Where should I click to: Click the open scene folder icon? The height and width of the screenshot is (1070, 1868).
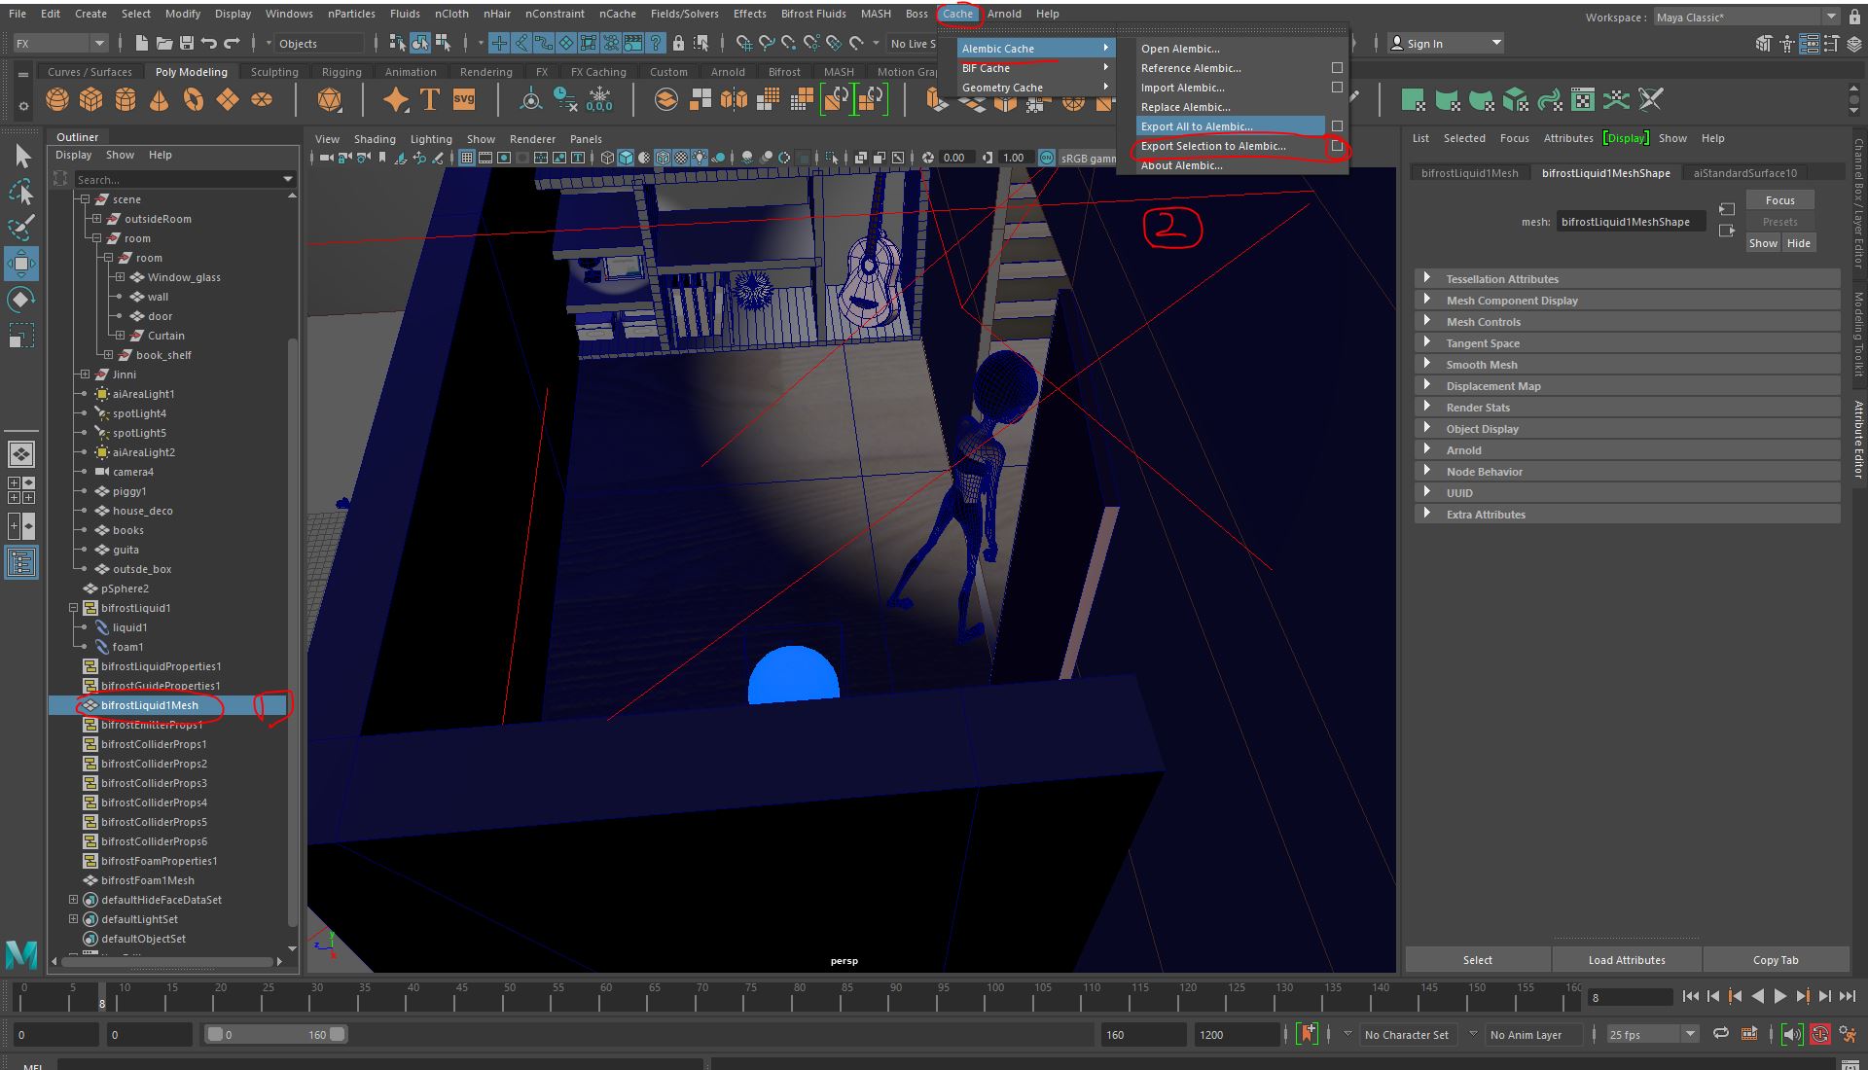163,43
